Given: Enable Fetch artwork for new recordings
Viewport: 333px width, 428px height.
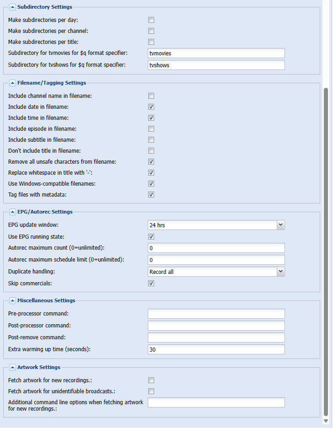Looking at the screenshot, I should click(x=151, y=380).
